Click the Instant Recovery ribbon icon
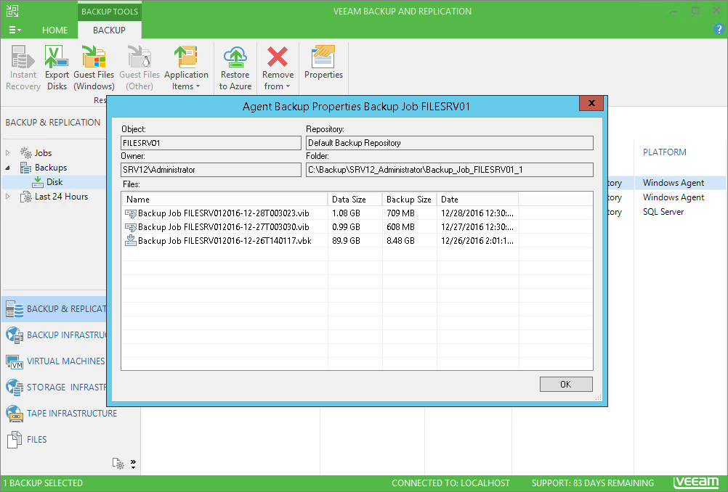The height and width of the screenshot is (492, 728). tap(23, 67)
